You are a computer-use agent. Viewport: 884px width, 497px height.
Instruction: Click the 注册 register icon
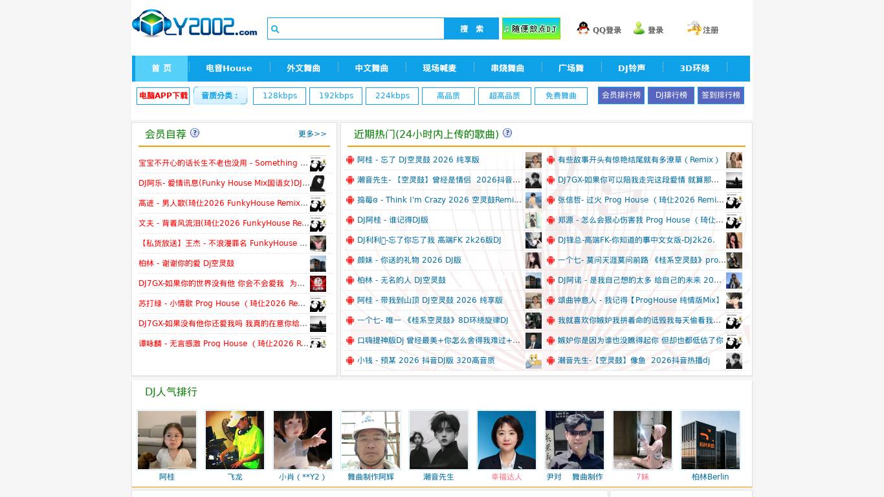(694, 28)
